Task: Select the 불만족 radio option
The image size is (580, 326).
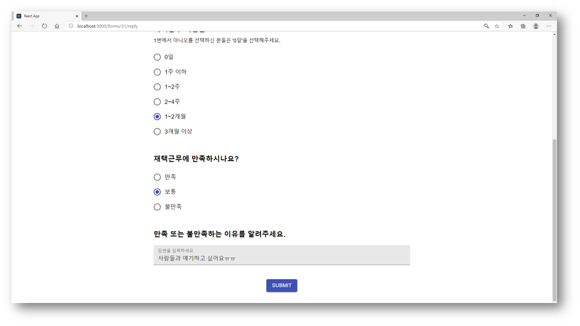Action: pos(157,207)
